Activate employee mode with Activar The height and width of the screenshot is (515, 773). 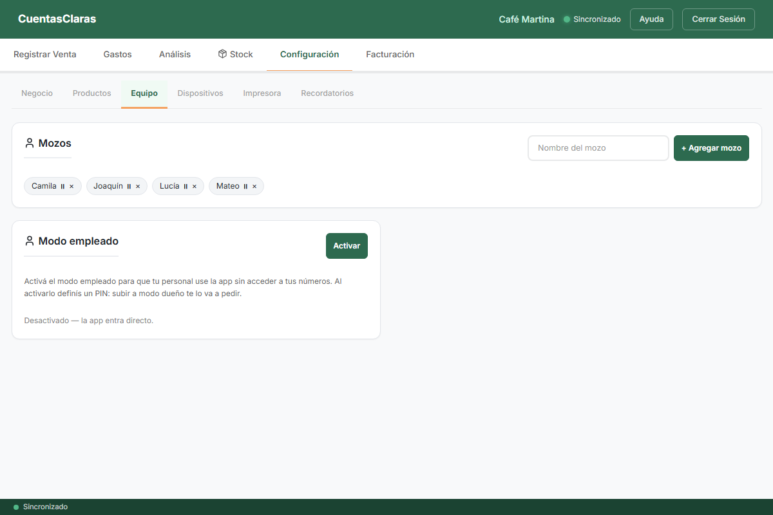tap(347, 246)
